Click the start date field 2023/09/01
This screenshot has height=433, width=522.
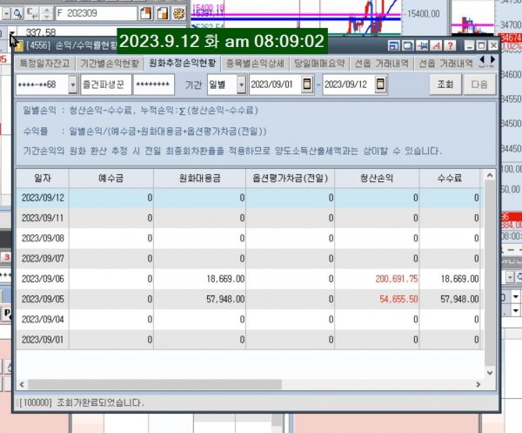(x=275, y=85)
